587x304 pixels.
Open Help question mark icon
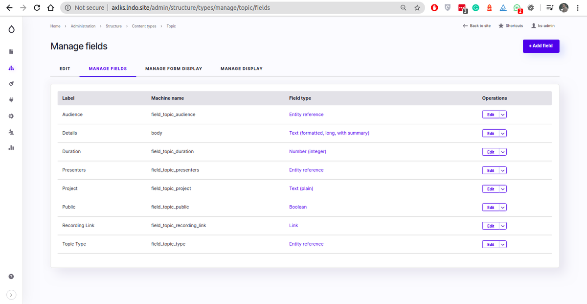pos(11,277)
